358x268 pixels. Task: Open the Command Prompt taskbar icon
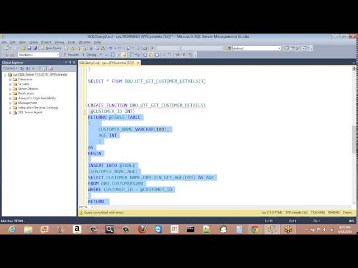(x=190, y=229)
